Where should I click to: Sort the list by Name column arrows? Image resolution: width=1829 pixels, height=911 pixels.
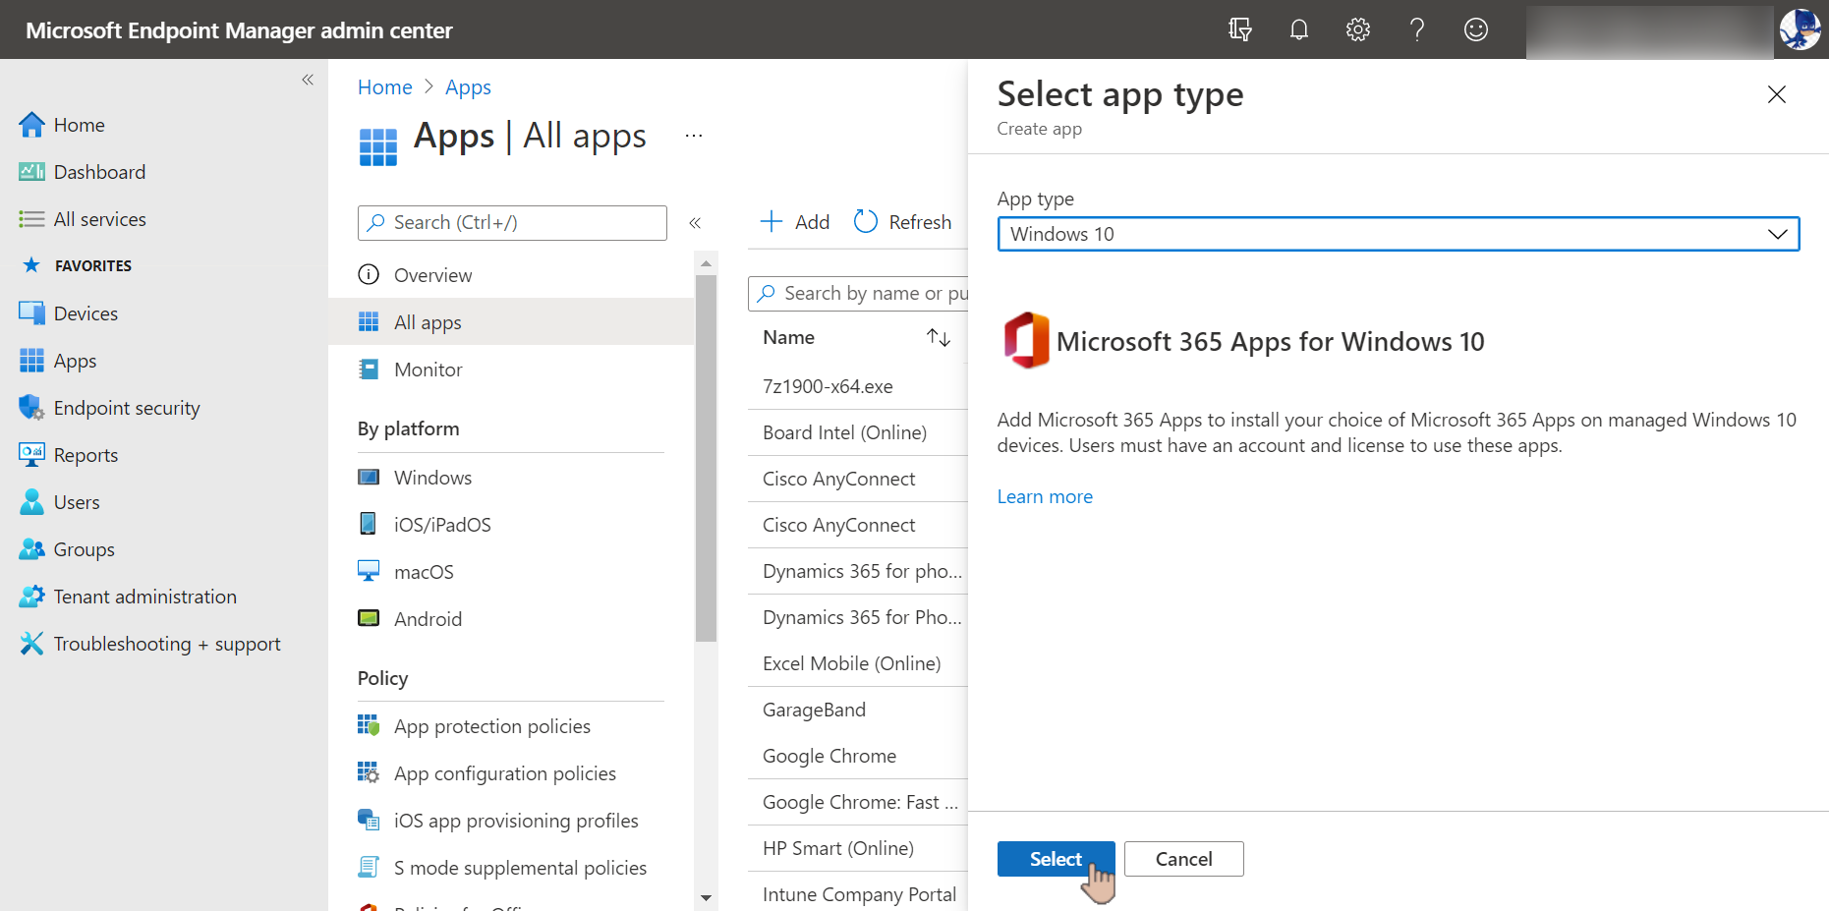pyautogui.click(x=939, y=337)
